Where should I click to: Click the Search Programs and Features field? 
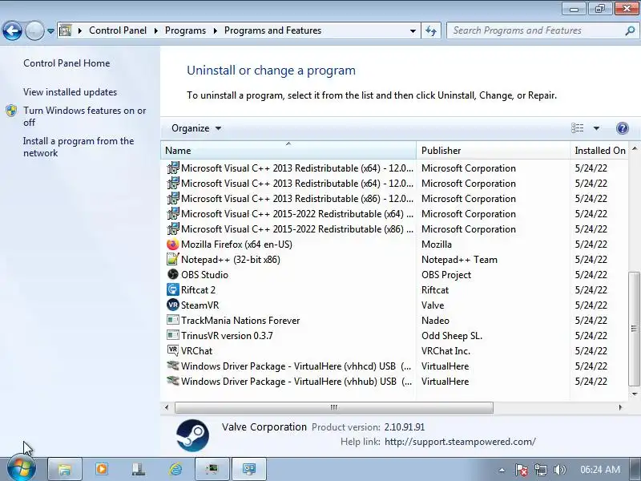[536, 30]
